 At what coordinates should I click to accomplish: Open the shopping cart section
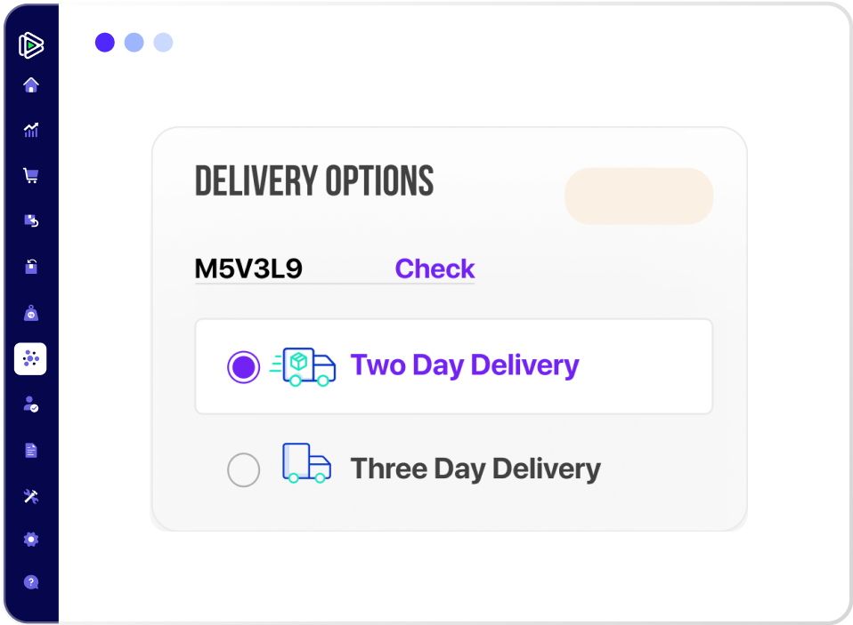pos(31,175)
